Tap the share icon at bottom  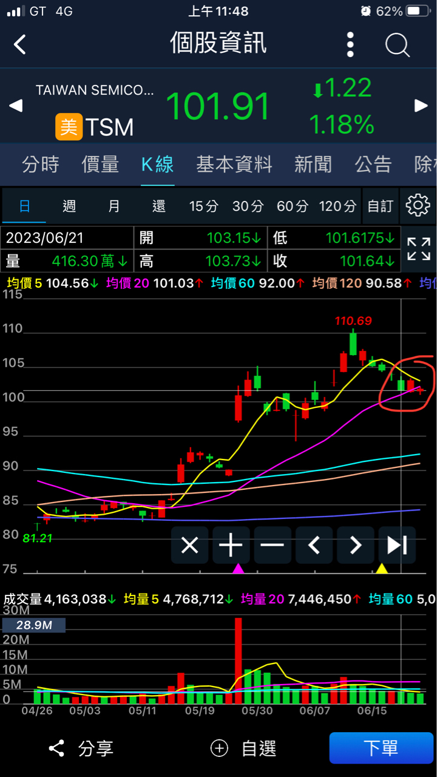click(56, 748)
